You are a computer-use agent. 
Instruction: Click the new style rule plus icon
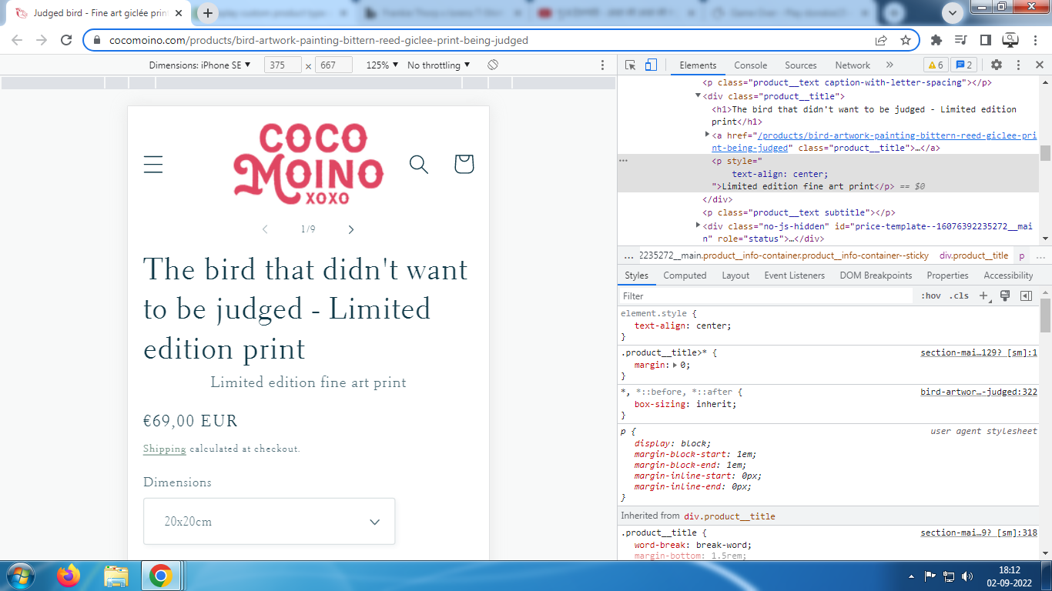click(983, 296)
